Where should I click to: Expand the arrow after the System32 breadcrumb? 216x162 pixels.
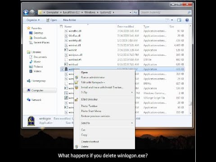coord(113,12)
